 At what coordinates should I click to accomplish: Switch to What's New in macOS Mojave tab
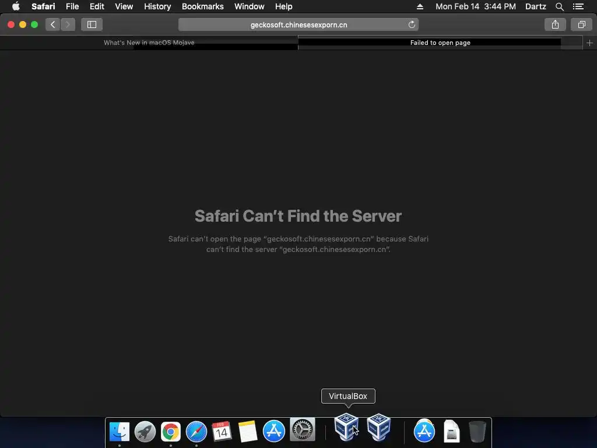point(149,43)
